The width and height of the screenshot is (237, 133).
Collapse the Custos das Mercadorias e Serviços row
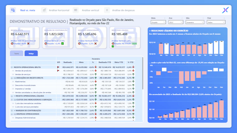12,100
